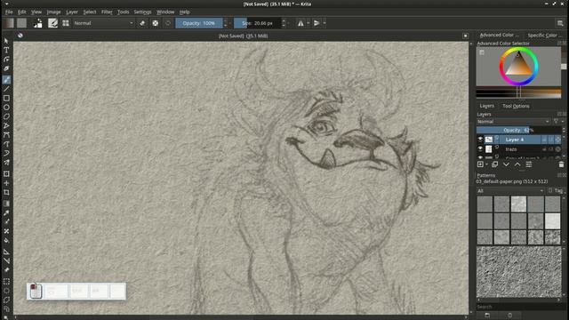Select the Assistant tool
Viewport: 569px width, 320px height.
pos(6,252)
